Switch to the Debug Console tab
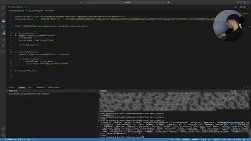251x141 pixels. [x=54, y=87]
